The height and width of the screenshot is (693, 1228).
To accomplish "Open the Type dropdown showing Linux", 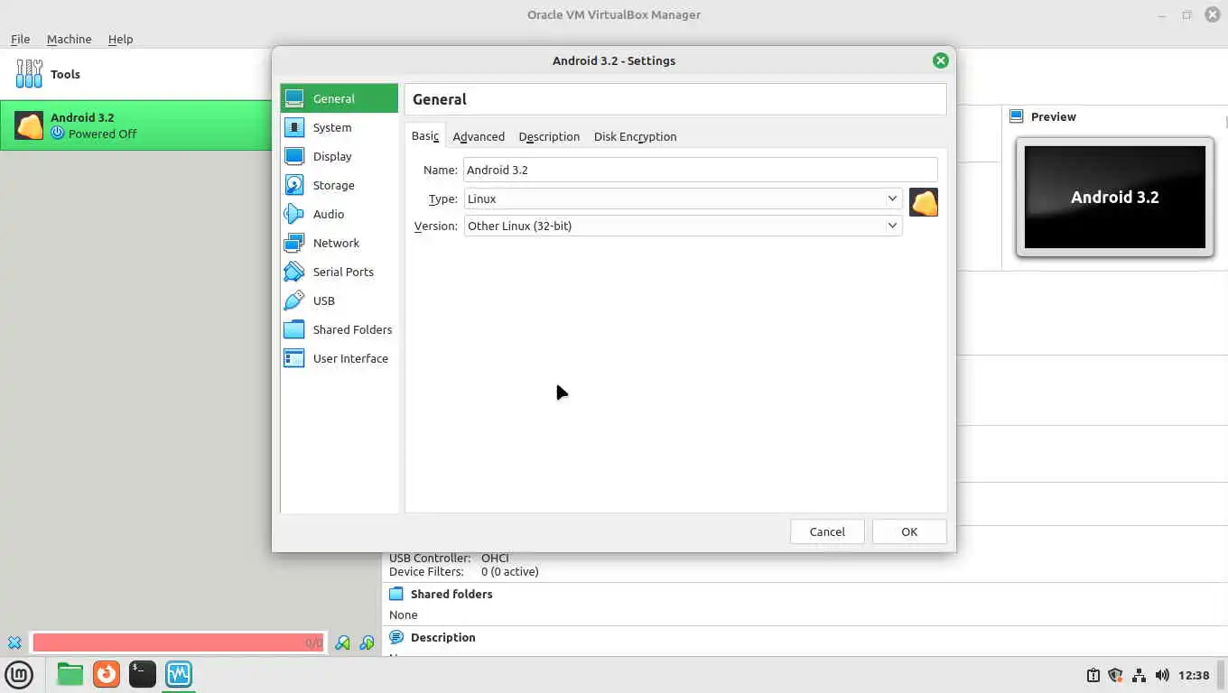I will (683, 199).
